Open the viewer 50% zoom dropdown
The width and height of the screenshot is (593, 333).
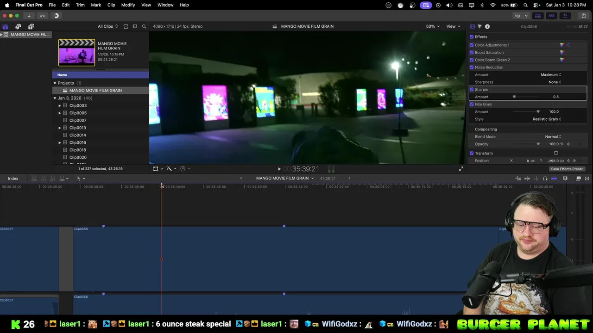point(433,26)
